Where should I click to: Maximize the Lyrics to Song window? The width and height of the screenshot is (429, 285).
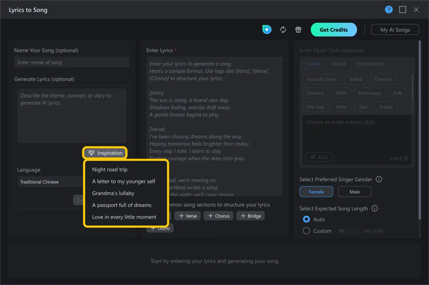click(402, 9)
